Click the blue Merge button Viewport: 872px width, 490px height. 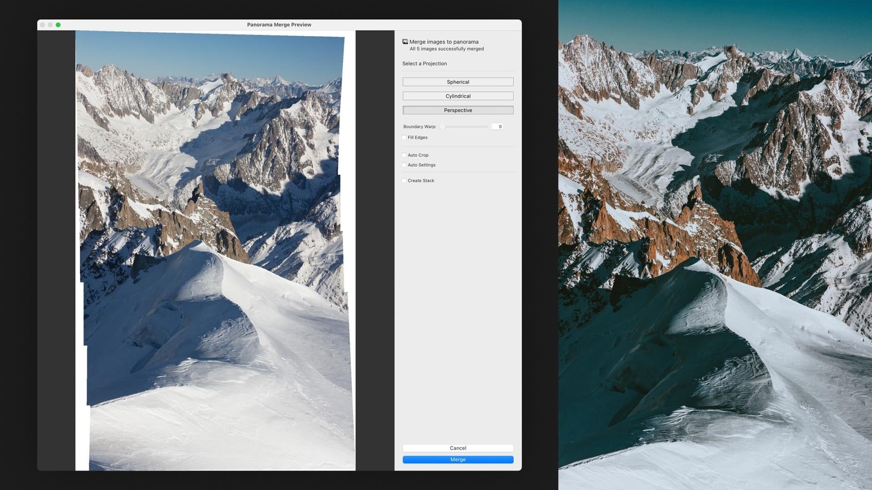coord(458,459)
